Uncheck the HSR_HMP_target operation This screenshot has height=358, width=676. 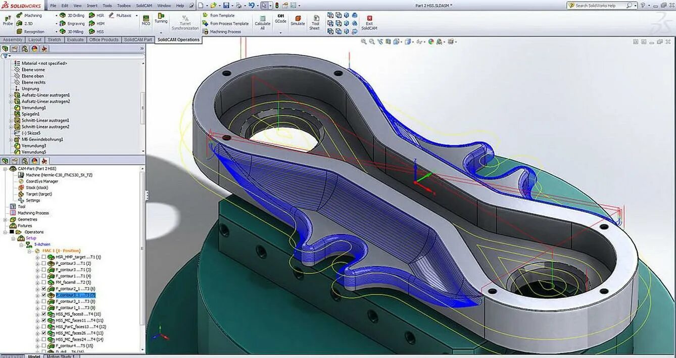click(44, 257)
